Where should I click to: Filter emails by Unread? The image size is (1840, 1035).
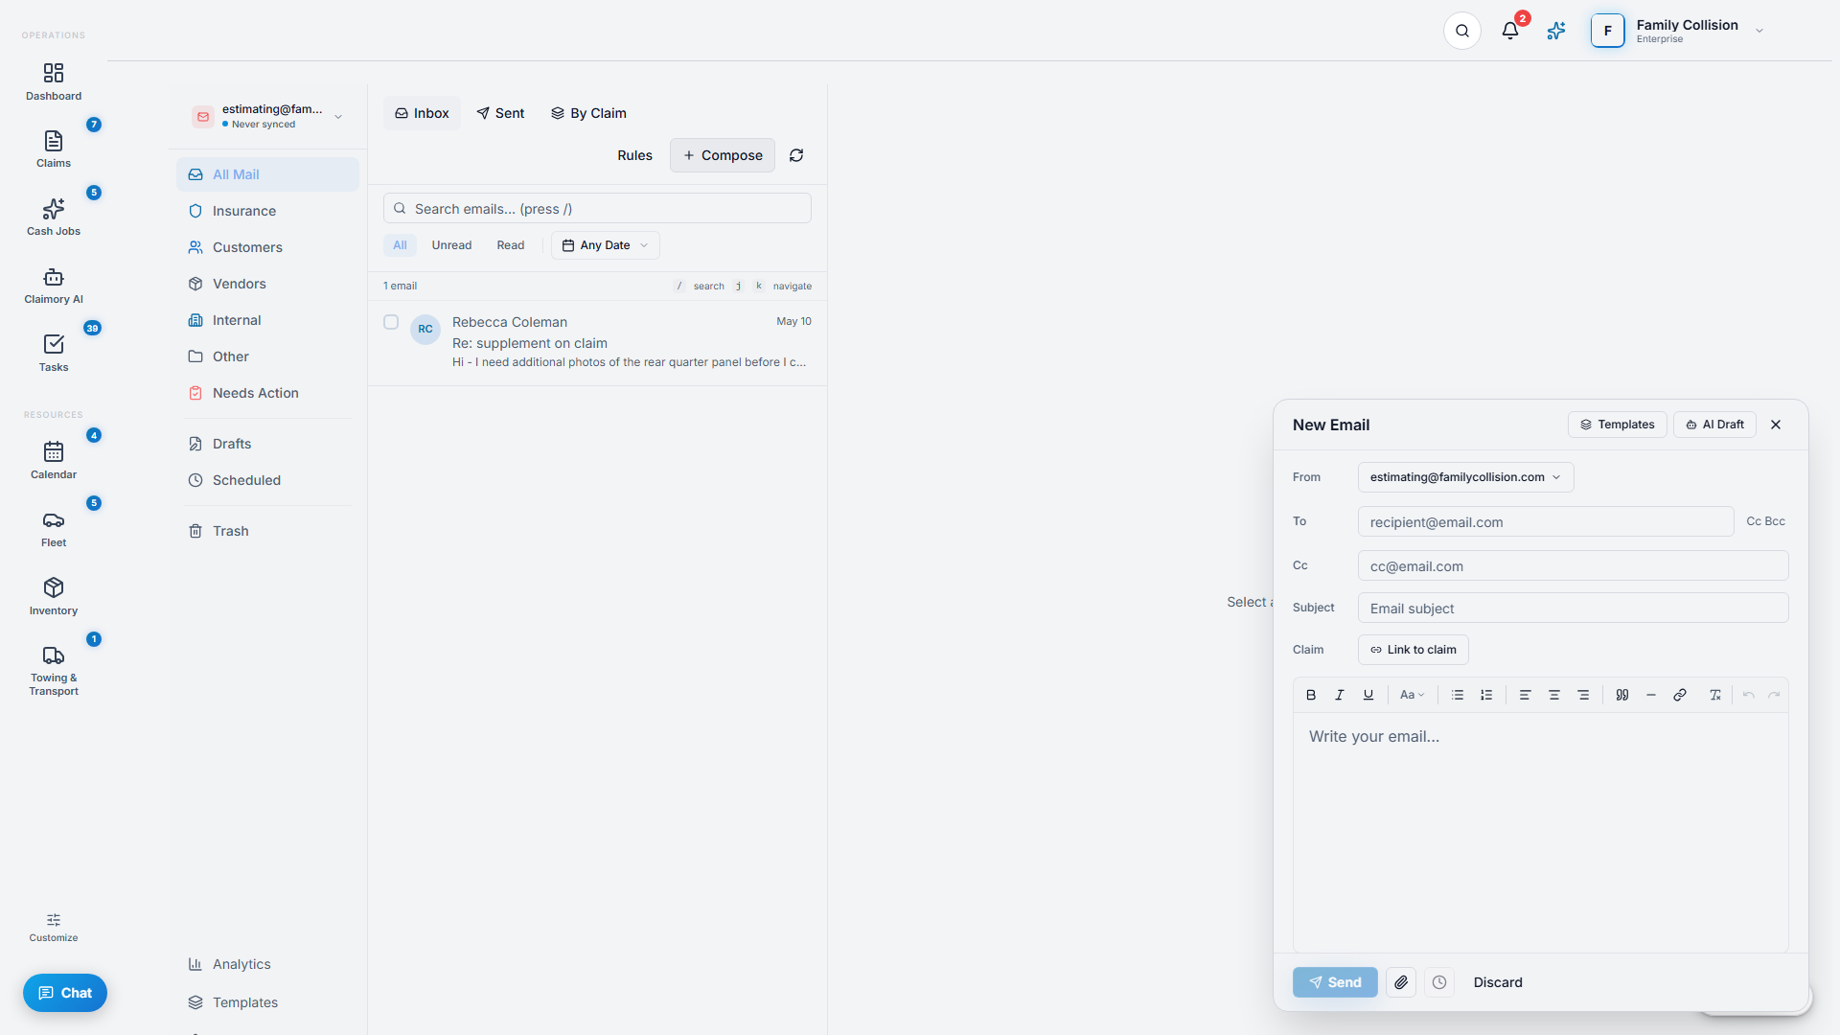pos(451,245)
